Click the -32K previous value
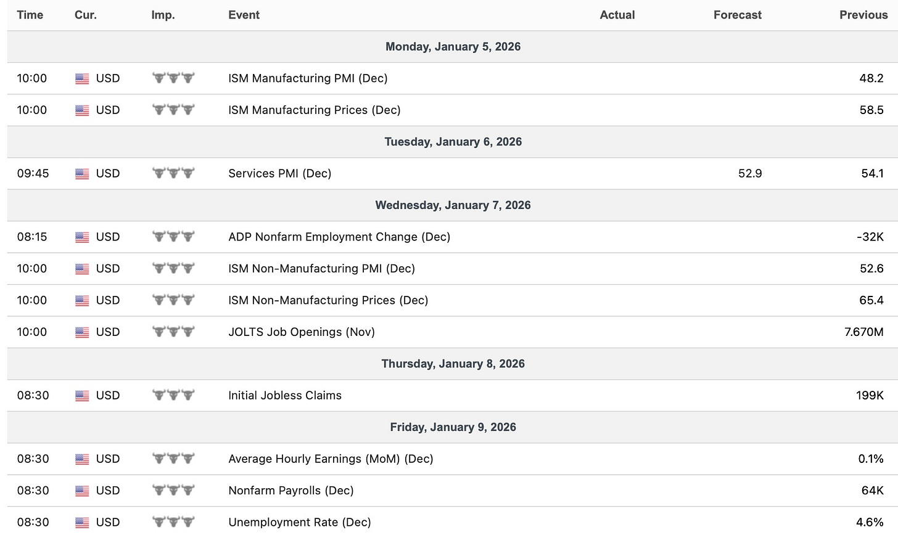This screenshot has width=898, height=556. click(x=870, y=237)
